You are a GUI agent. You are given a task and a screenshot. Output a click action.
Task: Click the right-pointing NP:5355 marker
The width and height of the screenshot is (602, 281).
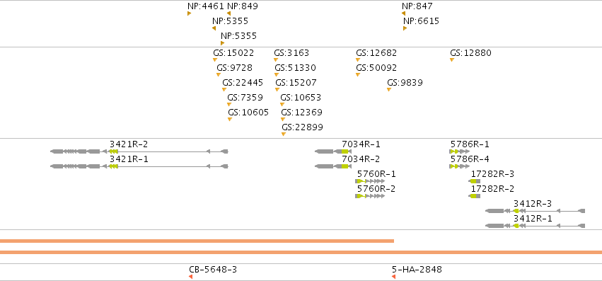[222, 43]
